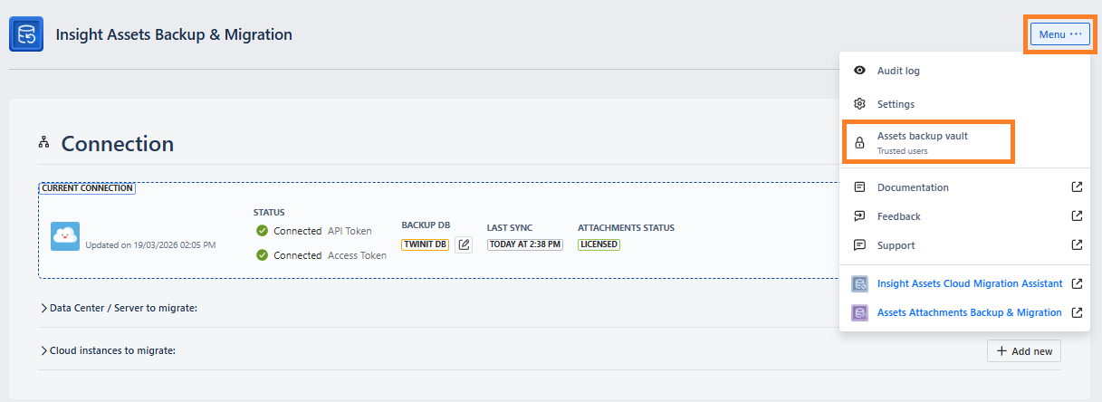Click the eye icon beside Audit log
1102x402 pixels.
[859, 71]
